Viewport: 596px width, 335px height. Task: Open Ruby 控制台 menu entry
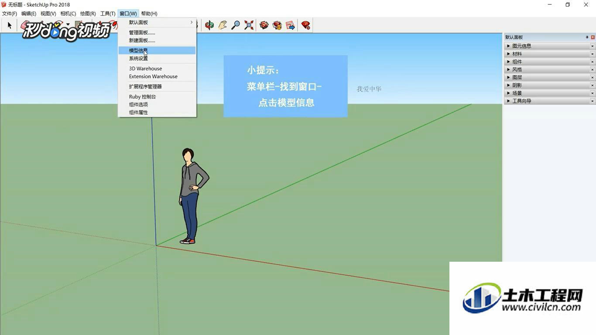pos(157,96)
